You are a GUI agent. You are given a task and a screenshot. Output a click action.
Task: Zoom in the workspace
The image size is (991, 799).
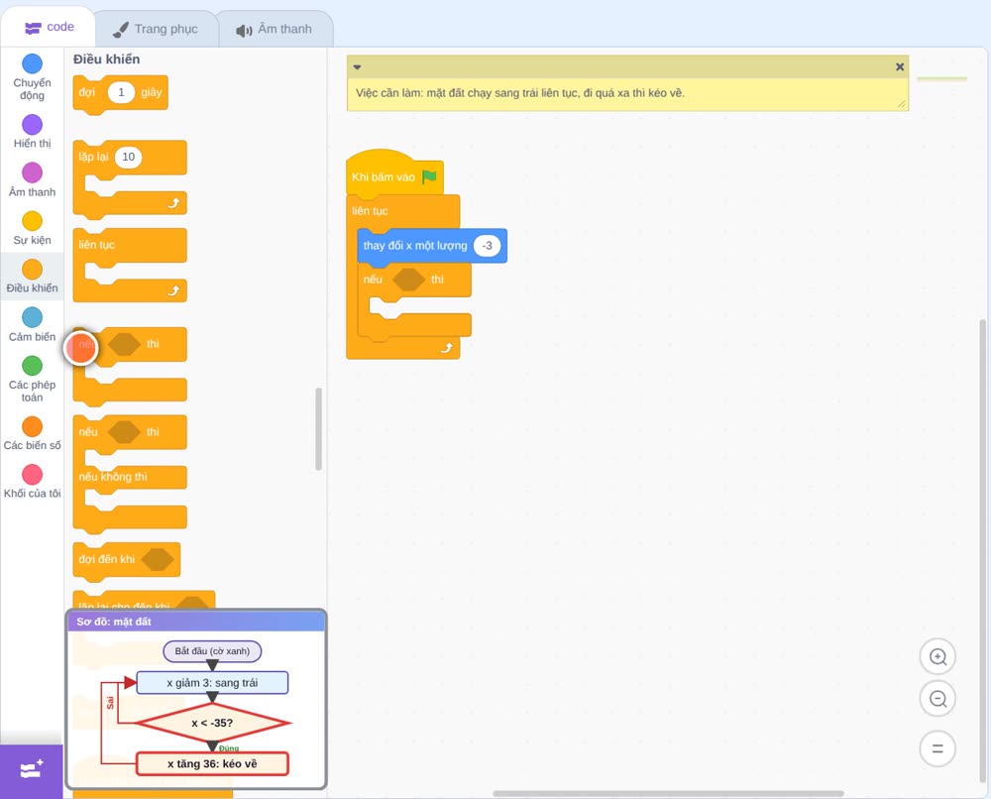pyautogui.click(x=937, y=657)
